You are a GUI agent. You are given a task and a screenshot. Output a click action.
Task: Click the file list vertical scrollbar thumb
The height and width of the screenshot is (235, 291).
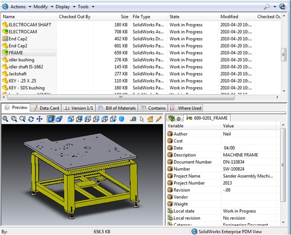[x=283, y=55]
